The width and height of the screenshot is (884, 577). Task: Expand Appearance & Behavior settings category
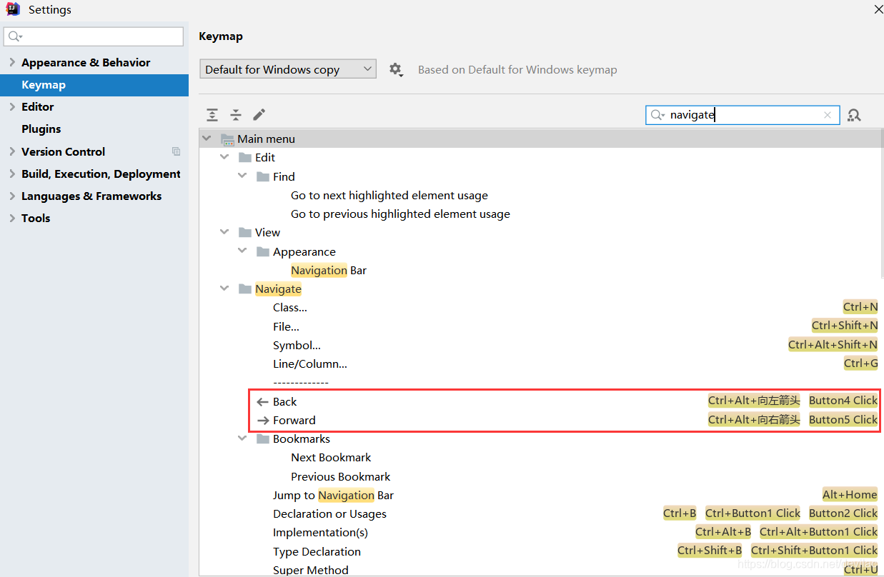[12, 63]
